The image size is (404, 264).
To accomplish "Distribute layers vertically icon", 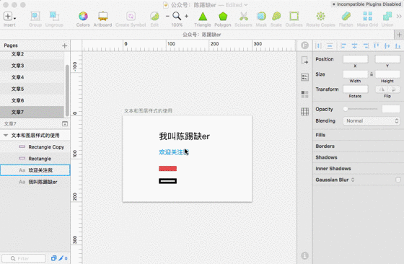I will coord(330,46).
